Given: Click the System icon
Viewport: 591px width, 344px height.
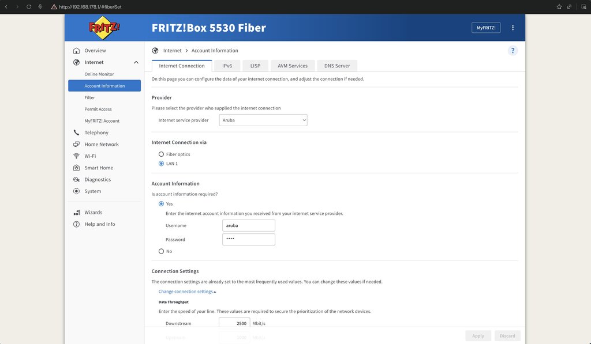Looking at the screenshot, I should coord(77,191).
